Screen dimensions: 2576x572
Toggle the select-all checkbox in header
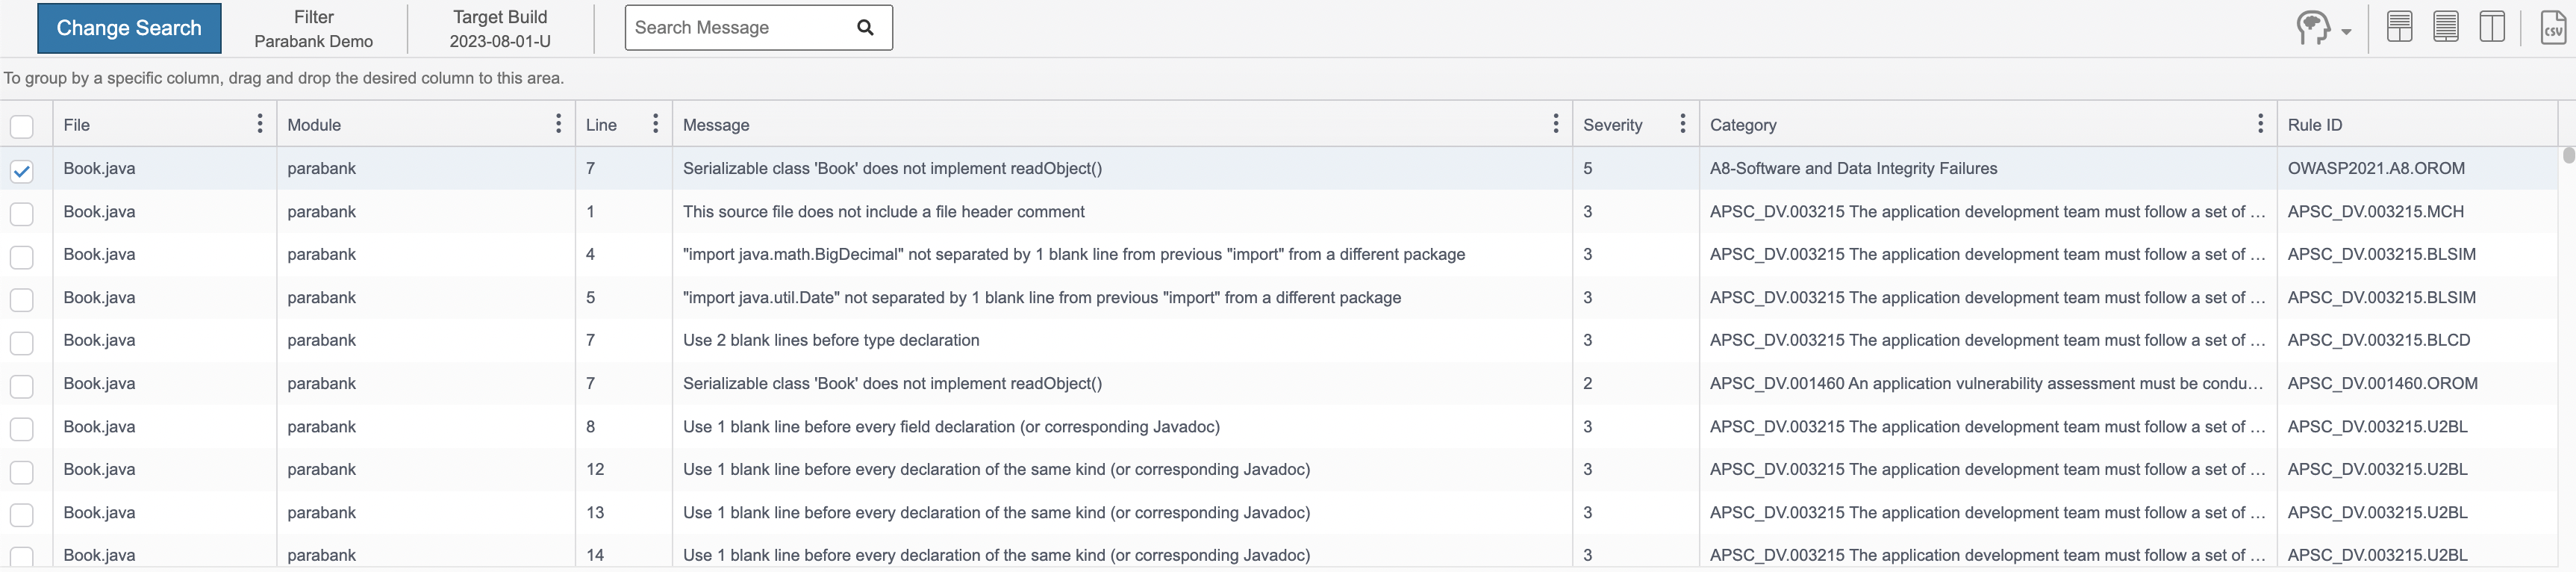[21, 126]
